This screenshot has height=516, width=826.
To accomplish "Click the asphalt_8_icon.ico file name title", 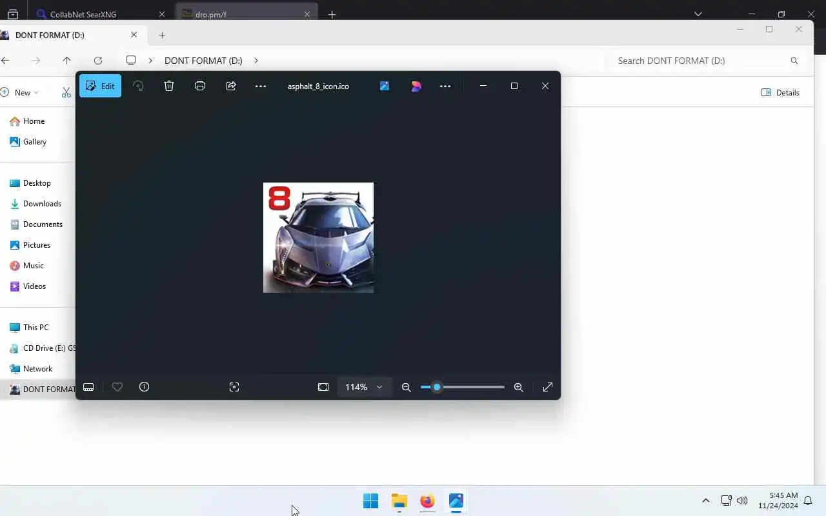I will pos(318,86).
